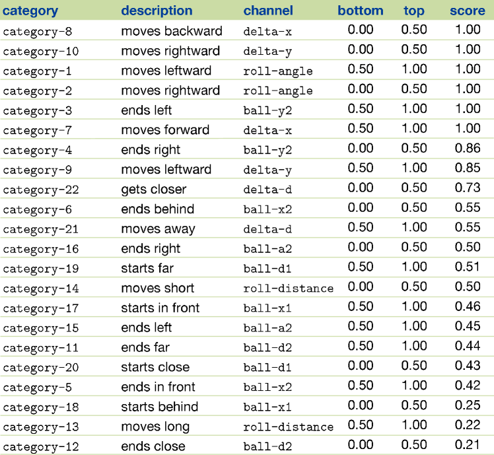Click the 'ends far' description

coord(145,347)
